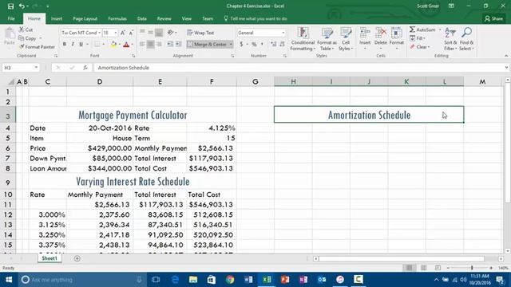
Task: Expand the Clear dropdown
Action: (x=429, y=47)
